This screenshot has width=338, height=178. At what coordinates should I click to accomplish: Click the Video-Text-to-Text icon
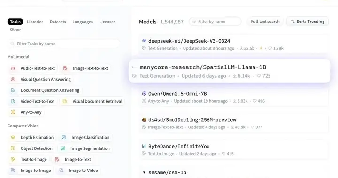[x=13, y=101]
